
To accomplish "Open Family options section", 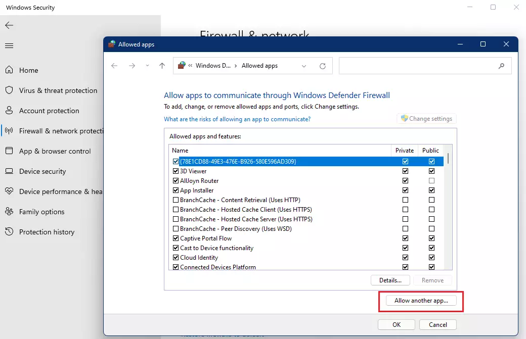I will click(x=41, y=212).
